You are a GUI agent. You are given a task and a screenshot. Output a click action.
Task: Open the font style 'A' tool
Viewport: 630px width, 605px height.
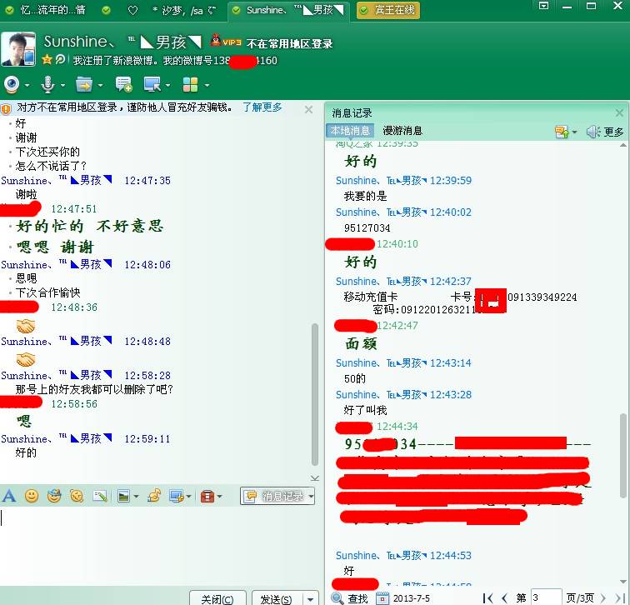[x=9, y=496]
